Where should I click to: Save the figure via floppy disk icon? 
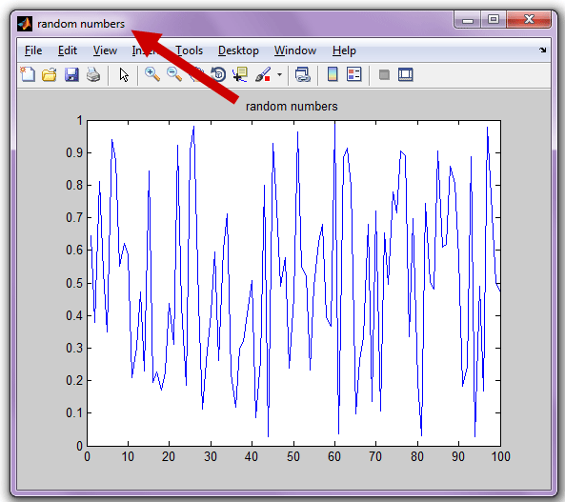[71, 74]
